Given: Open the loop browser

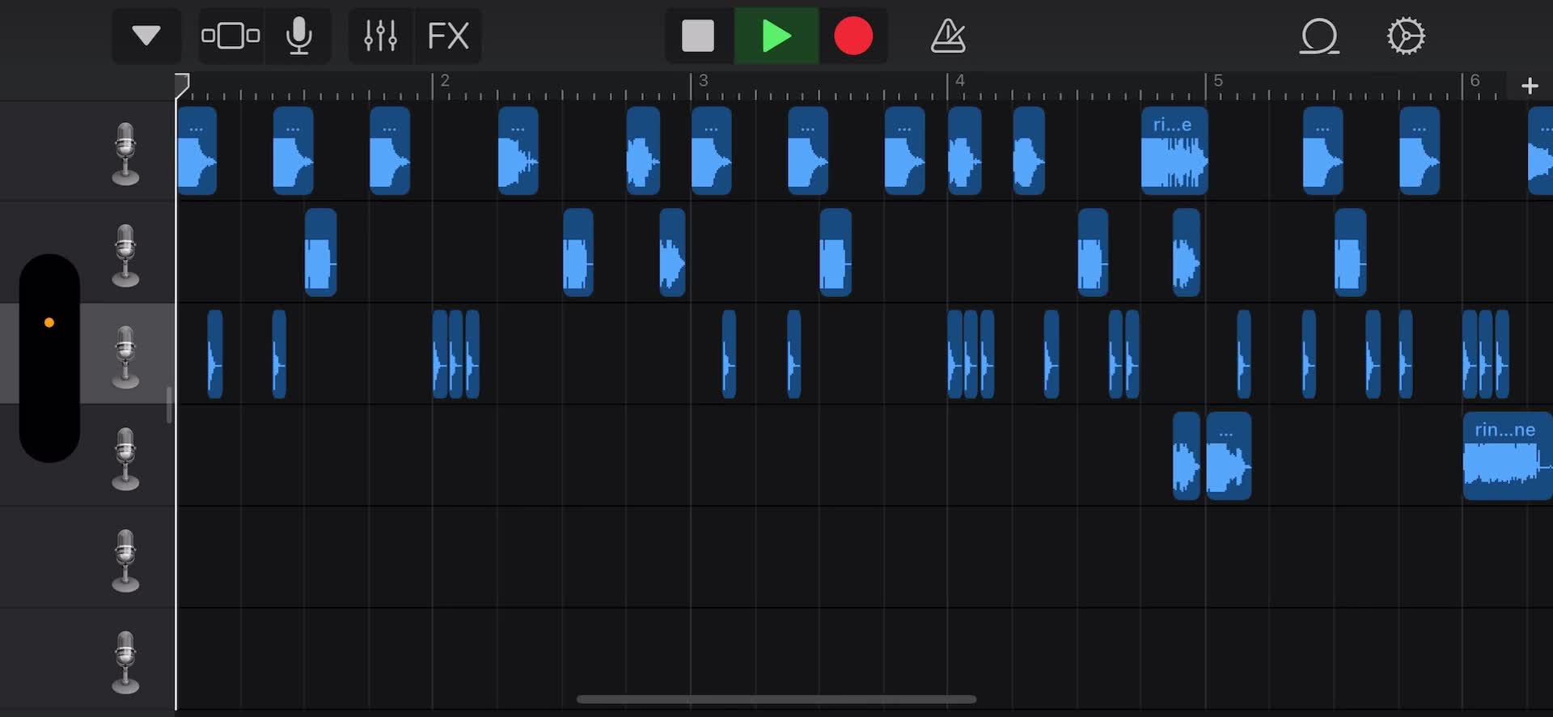Looking at the screenshot, I should click(x=1319, y=36).
